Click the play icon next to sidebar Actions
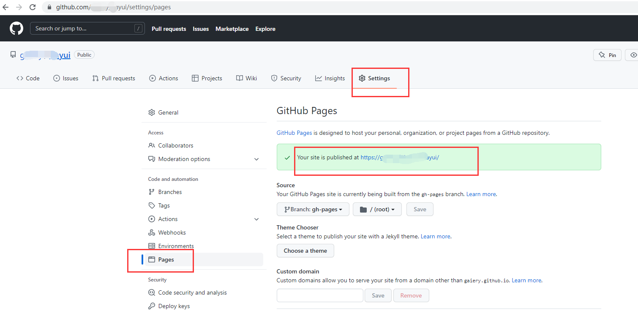638x314 pixels. coord(151,219)
